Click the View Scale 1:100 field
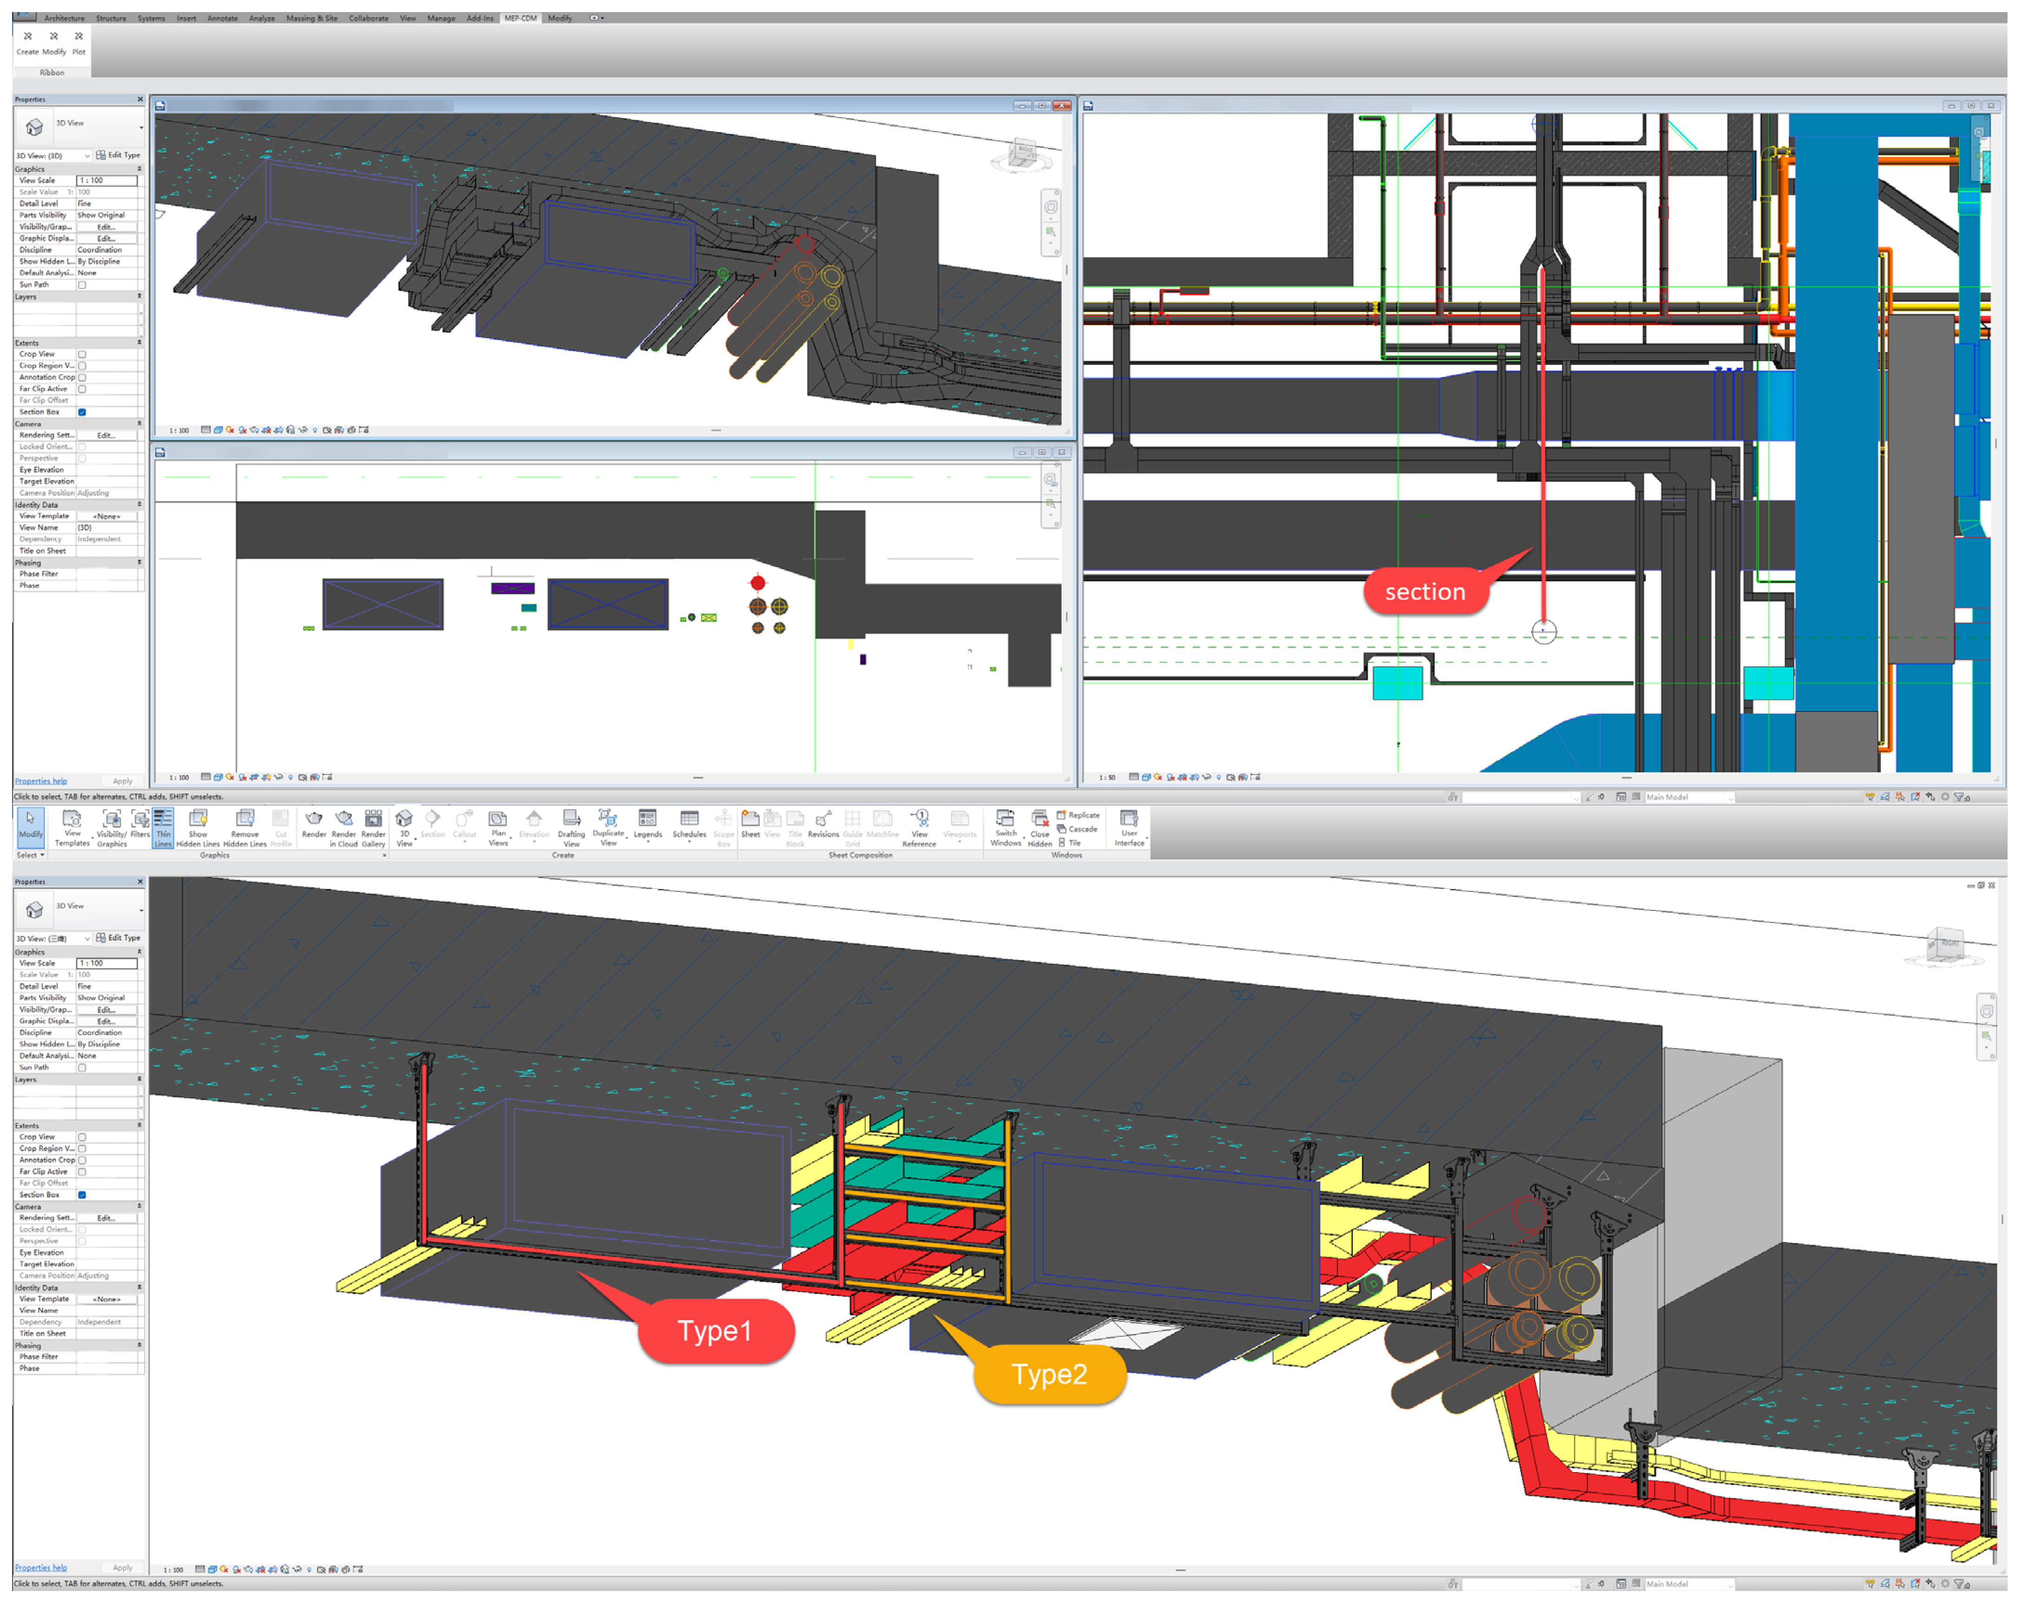The image size is (2023, 1605). pyautogui.click(x=107, y=180)
